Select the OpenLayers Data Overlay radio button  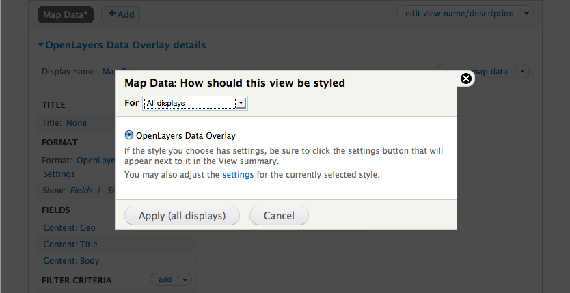coord(130,135)
